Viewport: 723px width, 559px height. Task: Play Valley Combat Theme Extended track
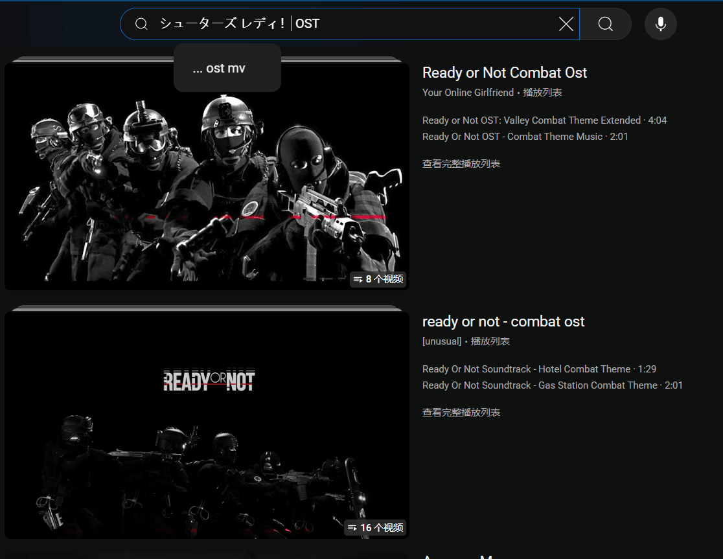(x=544, y=120)
